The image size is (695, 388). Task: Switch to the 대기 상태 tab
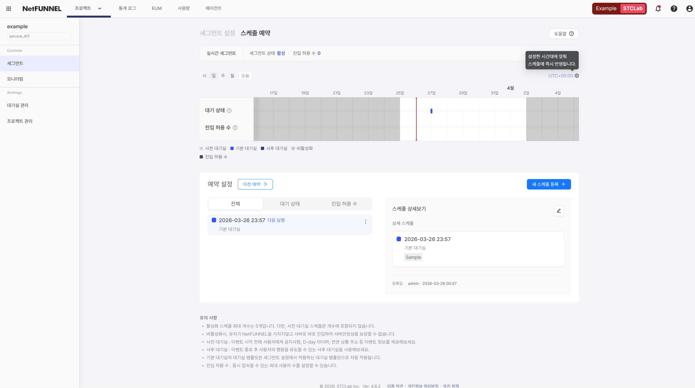point(290,204)
